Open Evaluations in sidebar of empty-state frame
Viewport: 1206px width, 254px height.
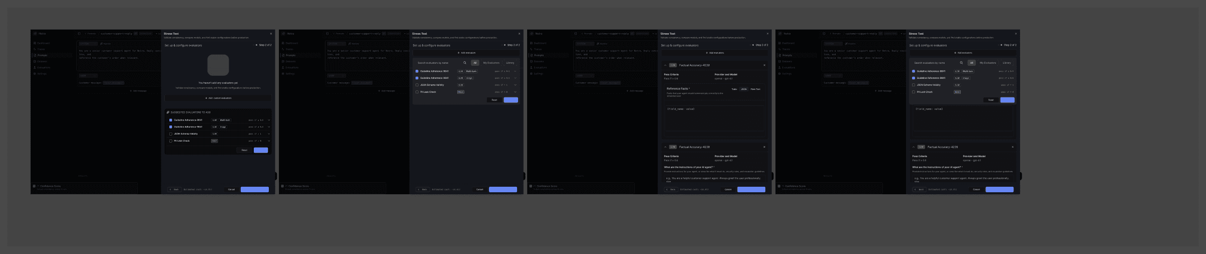click(x=43, y=67)
